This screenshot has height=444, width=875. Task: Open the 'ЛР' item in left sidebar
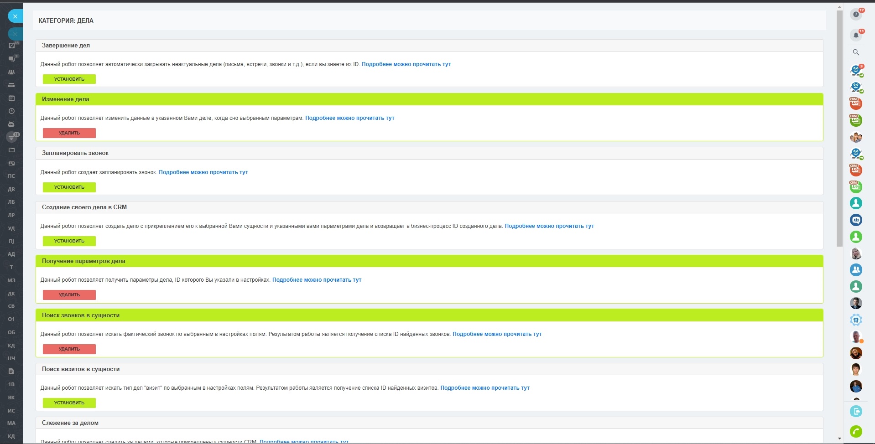(x=11, y=215)
